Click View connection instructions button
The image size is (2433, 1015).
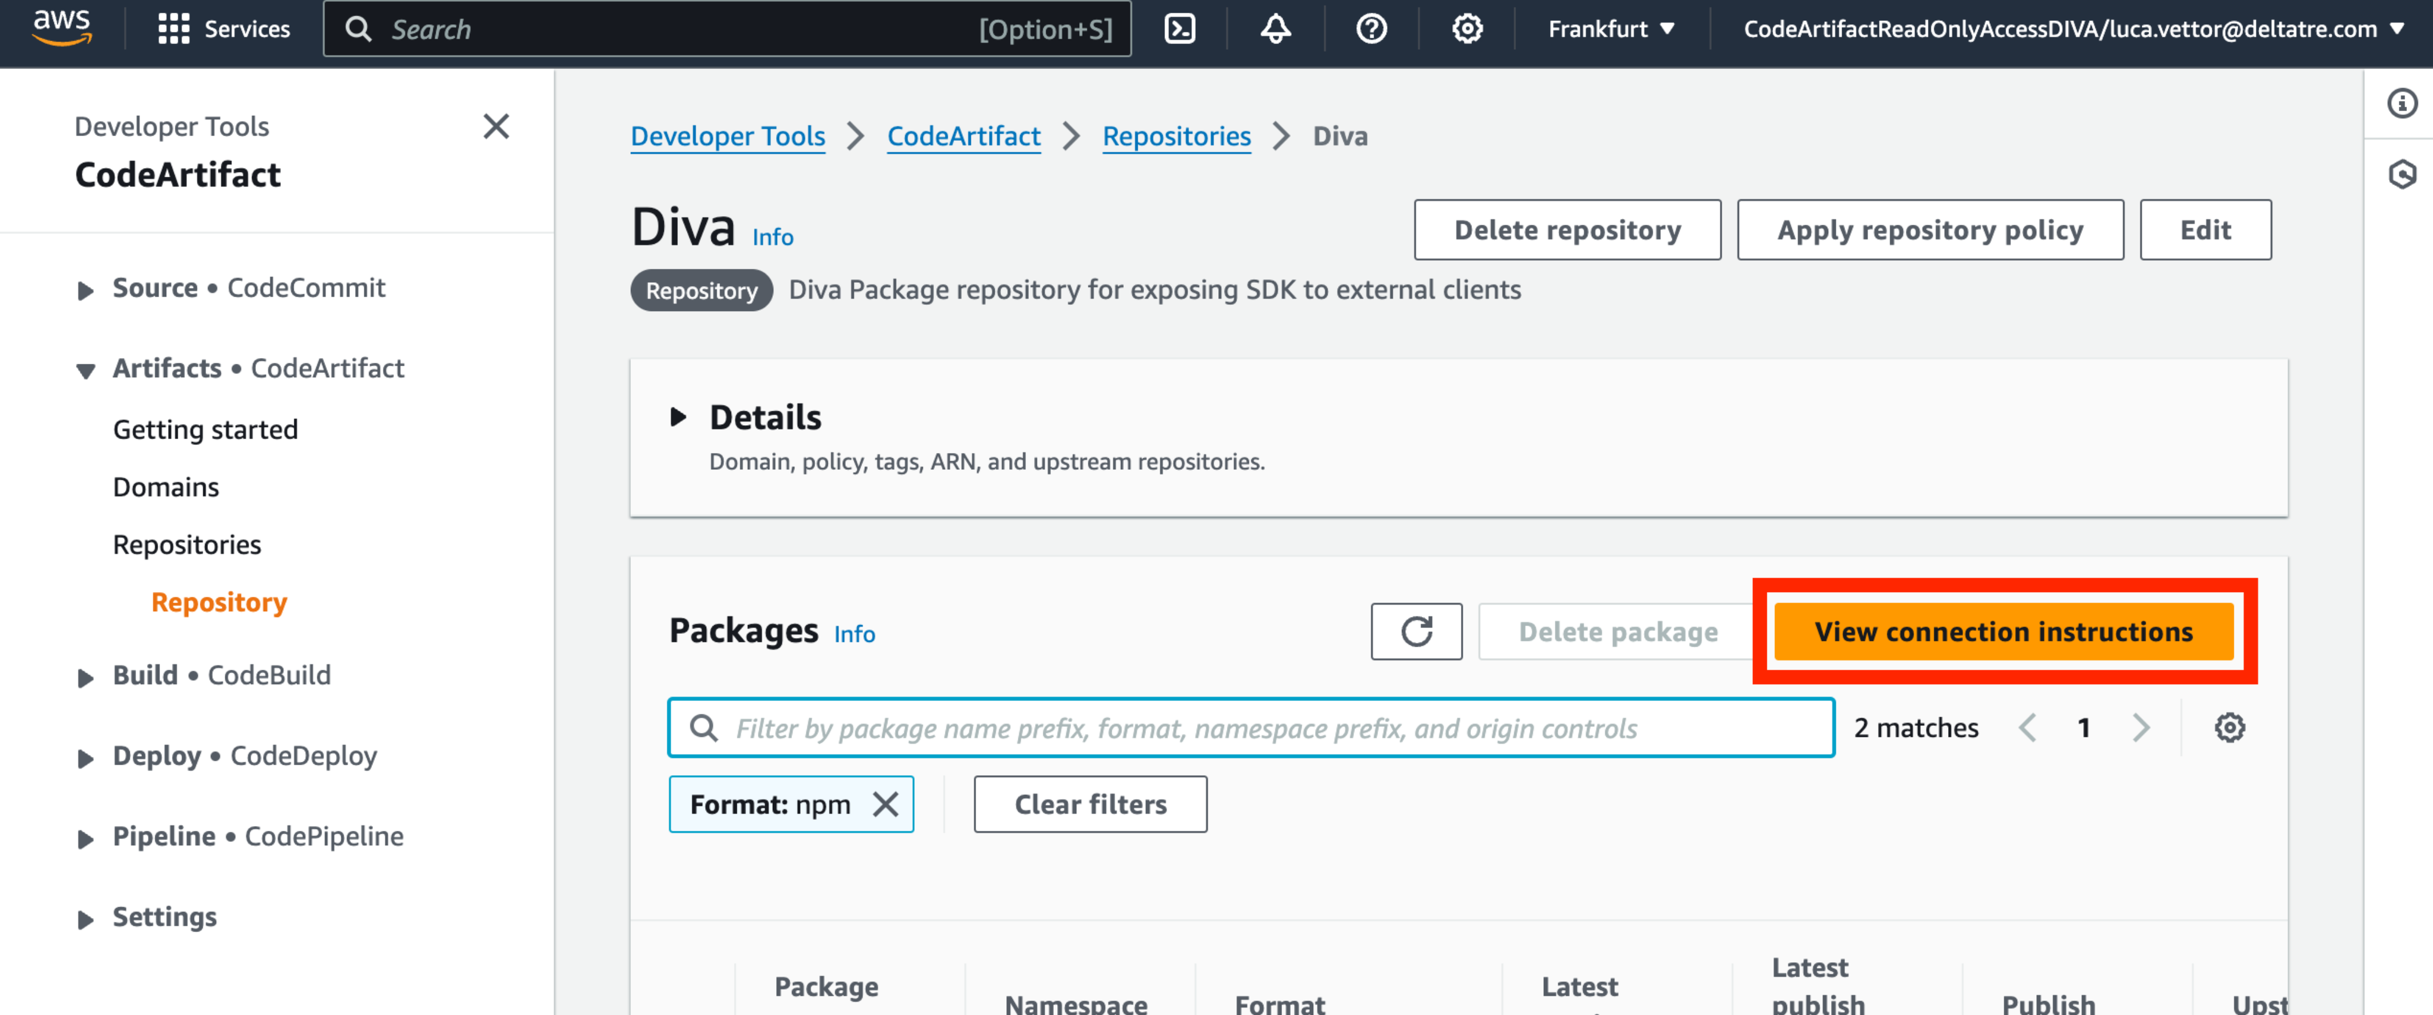coord(2003,631)
